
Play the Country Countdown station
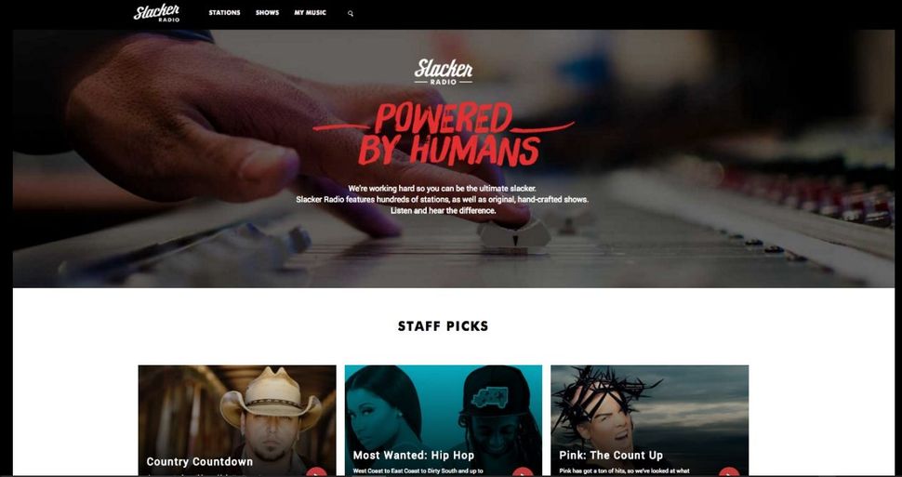(x=316, y=472)
